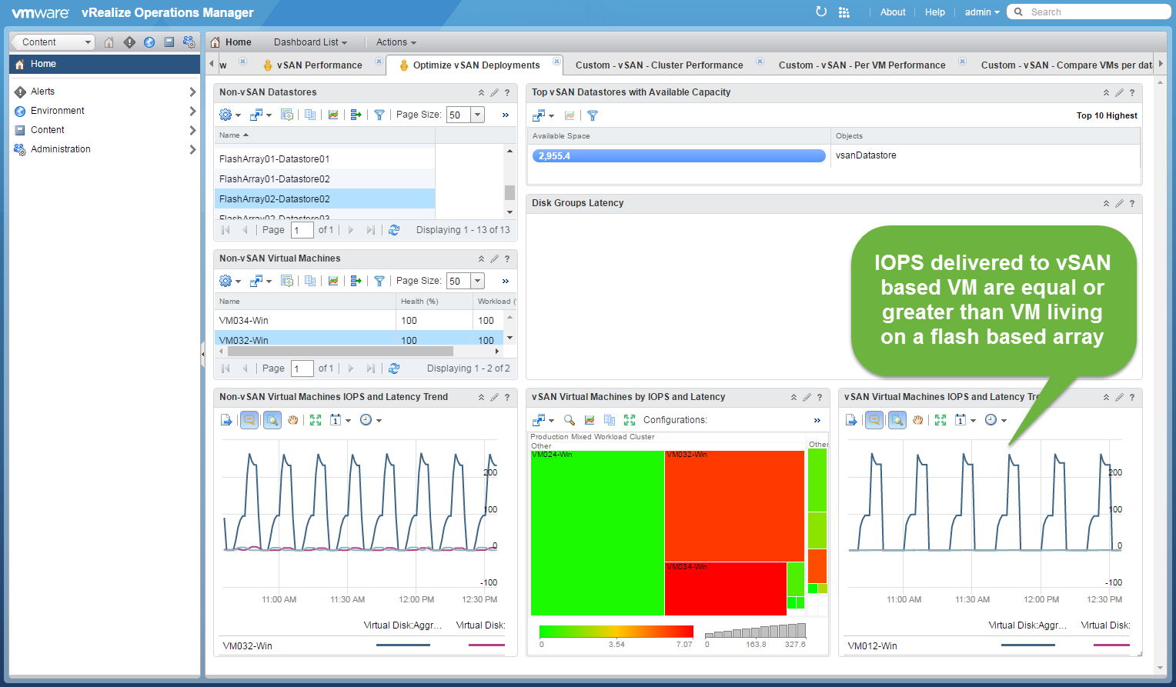Click the filter funnel icon in Non-vSAN Datastores toolbar
Image resolution: width=1176 pixels, height=687 pixels.
379,115
